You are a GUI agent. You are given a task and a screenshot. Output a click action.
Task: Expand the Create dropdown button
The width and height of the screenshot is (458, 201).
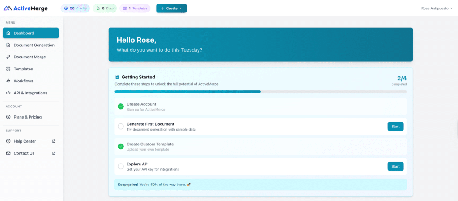[x=171, y=8]
